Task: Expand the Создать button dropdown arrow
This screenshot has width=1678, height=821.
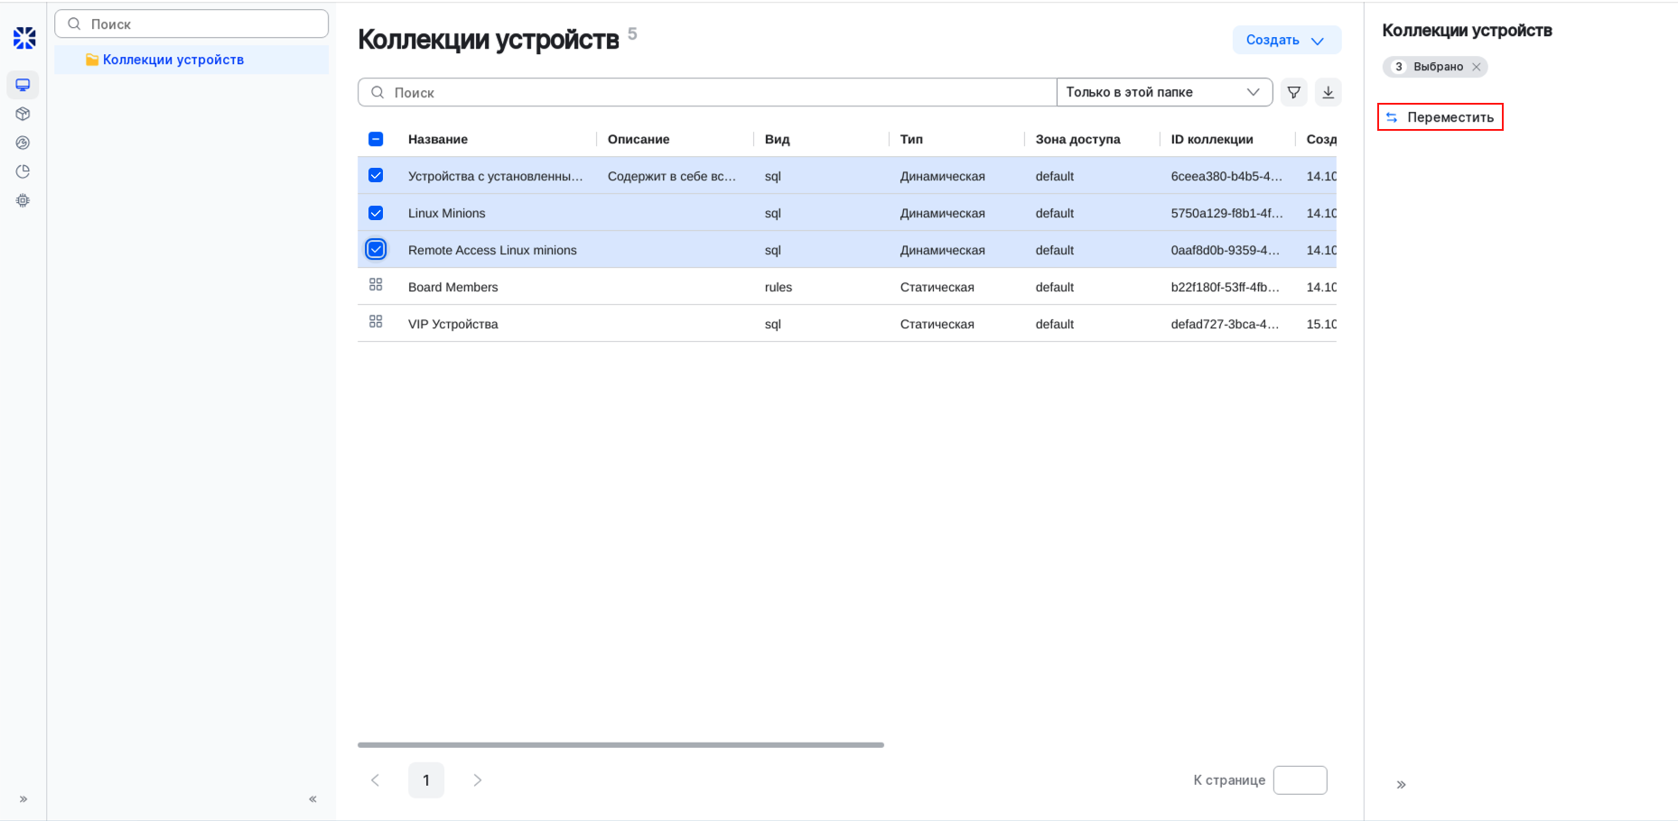Action: (x=1317, y=40)
